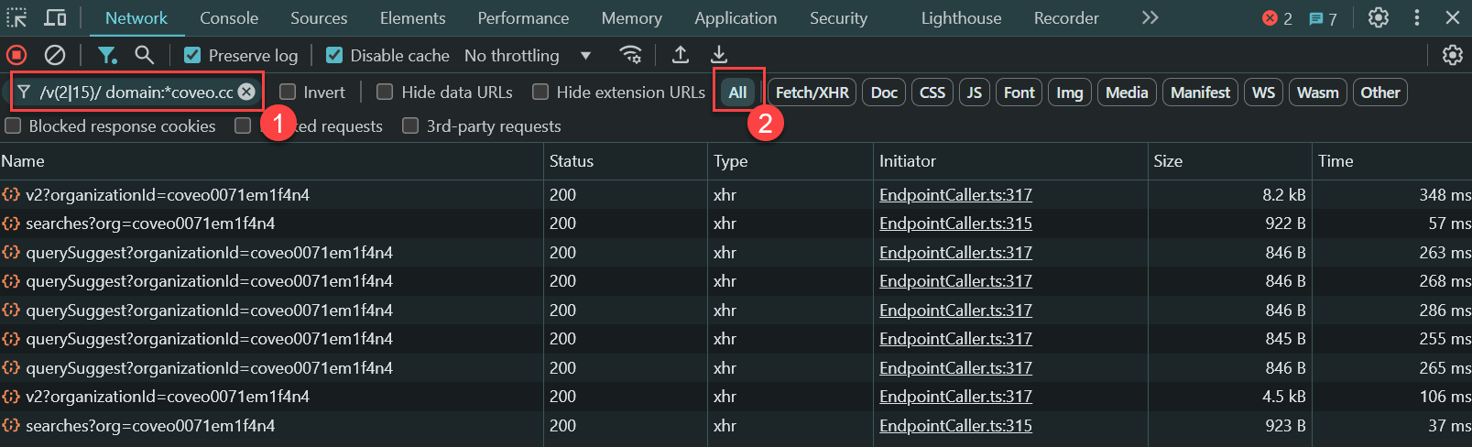Clear the filter text input
The height and width of the screenshot is (447, 1472).
pos(246,92)
